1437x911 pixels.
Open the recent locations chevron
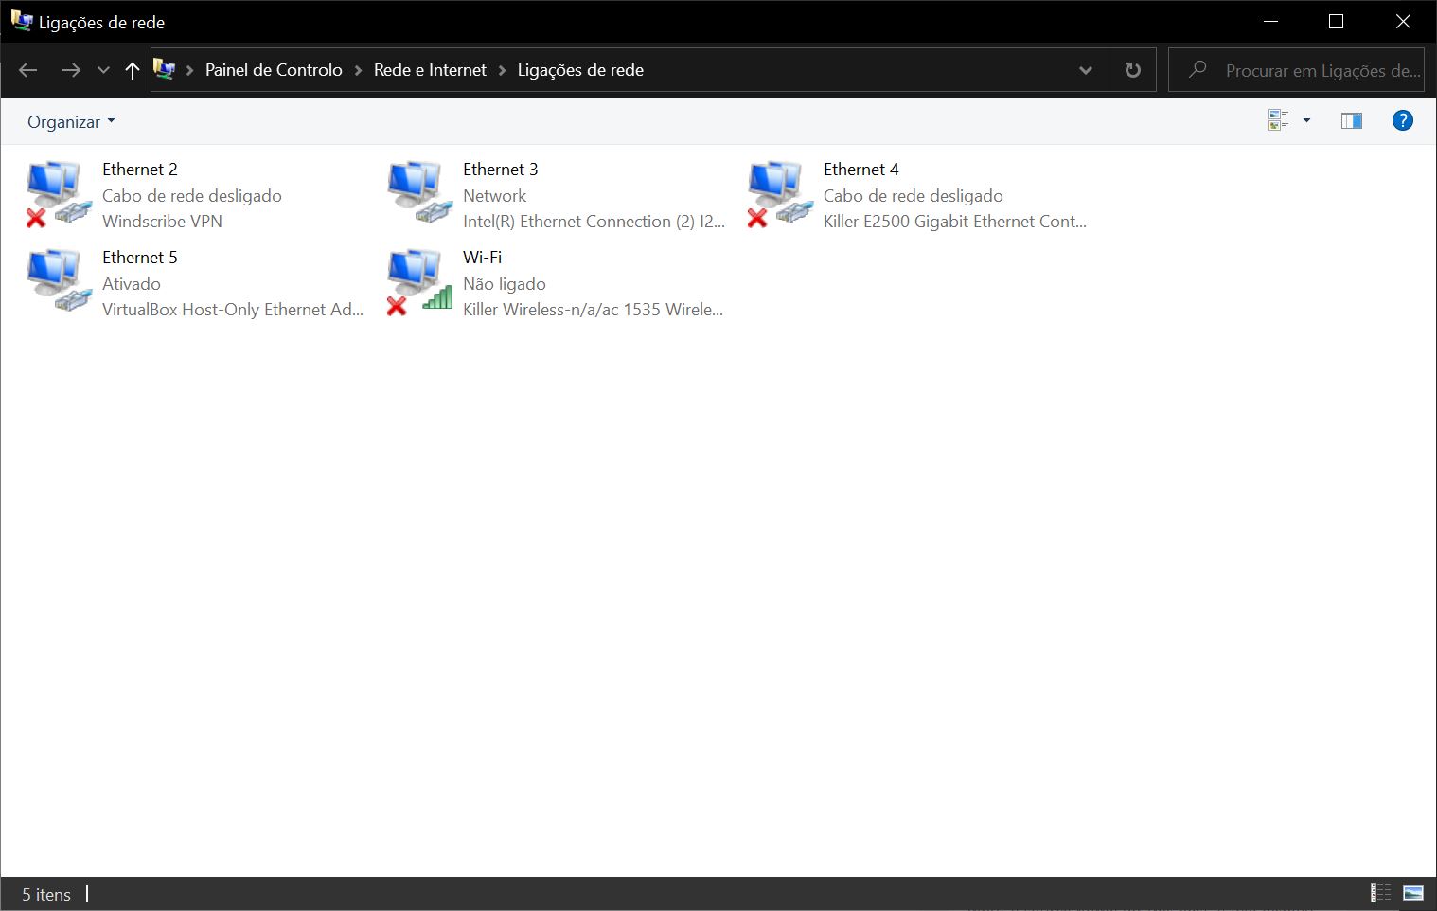104,70
